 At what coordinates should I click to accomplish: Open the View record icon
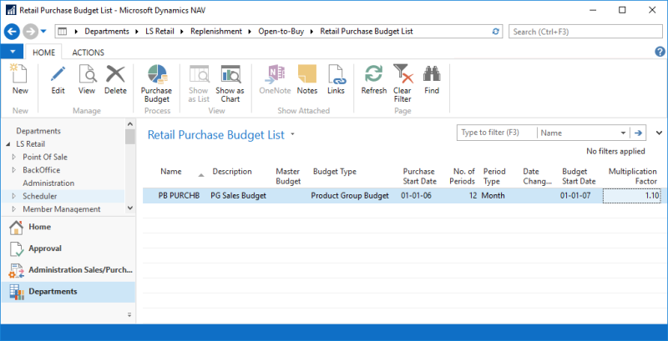tap(87, 74)
